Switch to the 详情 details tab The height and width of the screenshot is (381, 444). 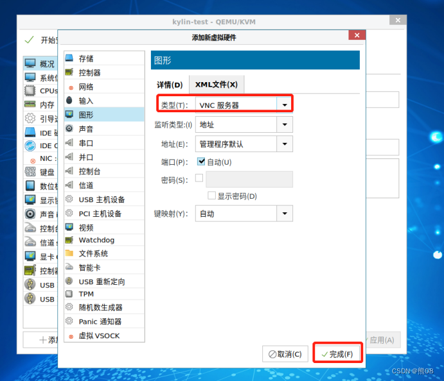tap(170, 85)
